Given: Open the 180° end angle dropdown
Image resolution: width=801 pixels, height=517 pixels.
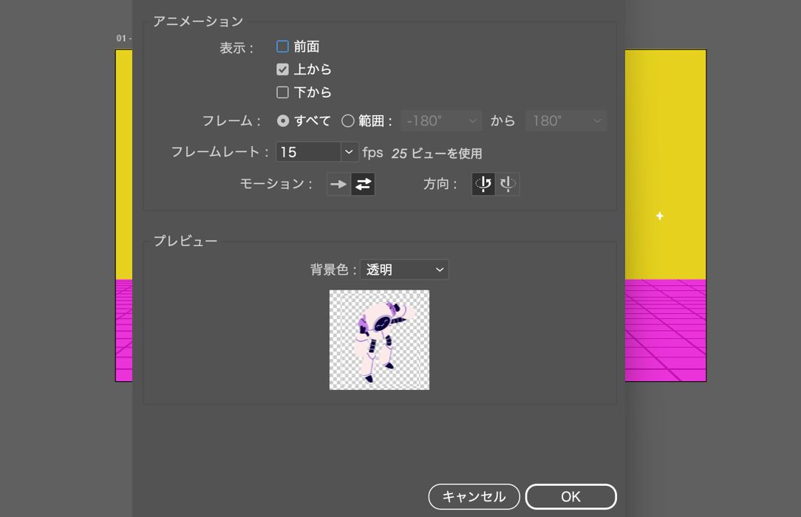Looking at the screenshot, I should pos(565,120).
